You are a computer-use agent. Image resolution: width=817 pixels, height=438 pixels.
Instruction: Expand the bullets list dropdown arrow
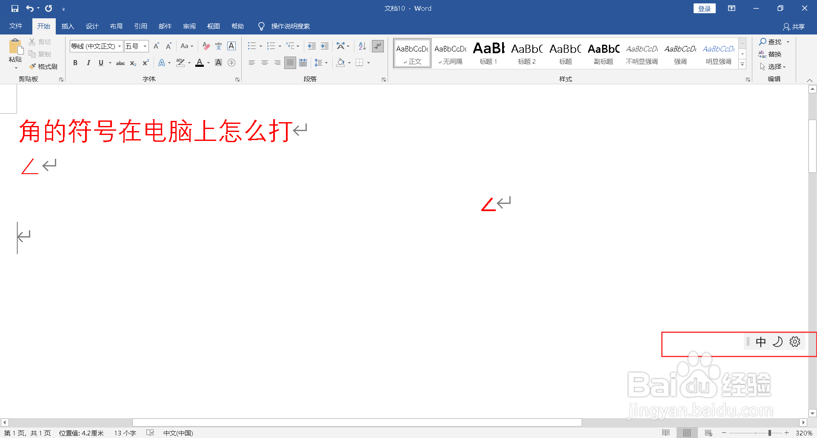(261, 46)
